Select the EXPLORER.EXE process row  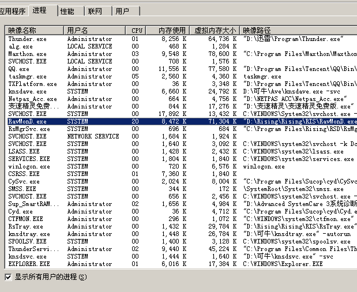click(181, 264)
